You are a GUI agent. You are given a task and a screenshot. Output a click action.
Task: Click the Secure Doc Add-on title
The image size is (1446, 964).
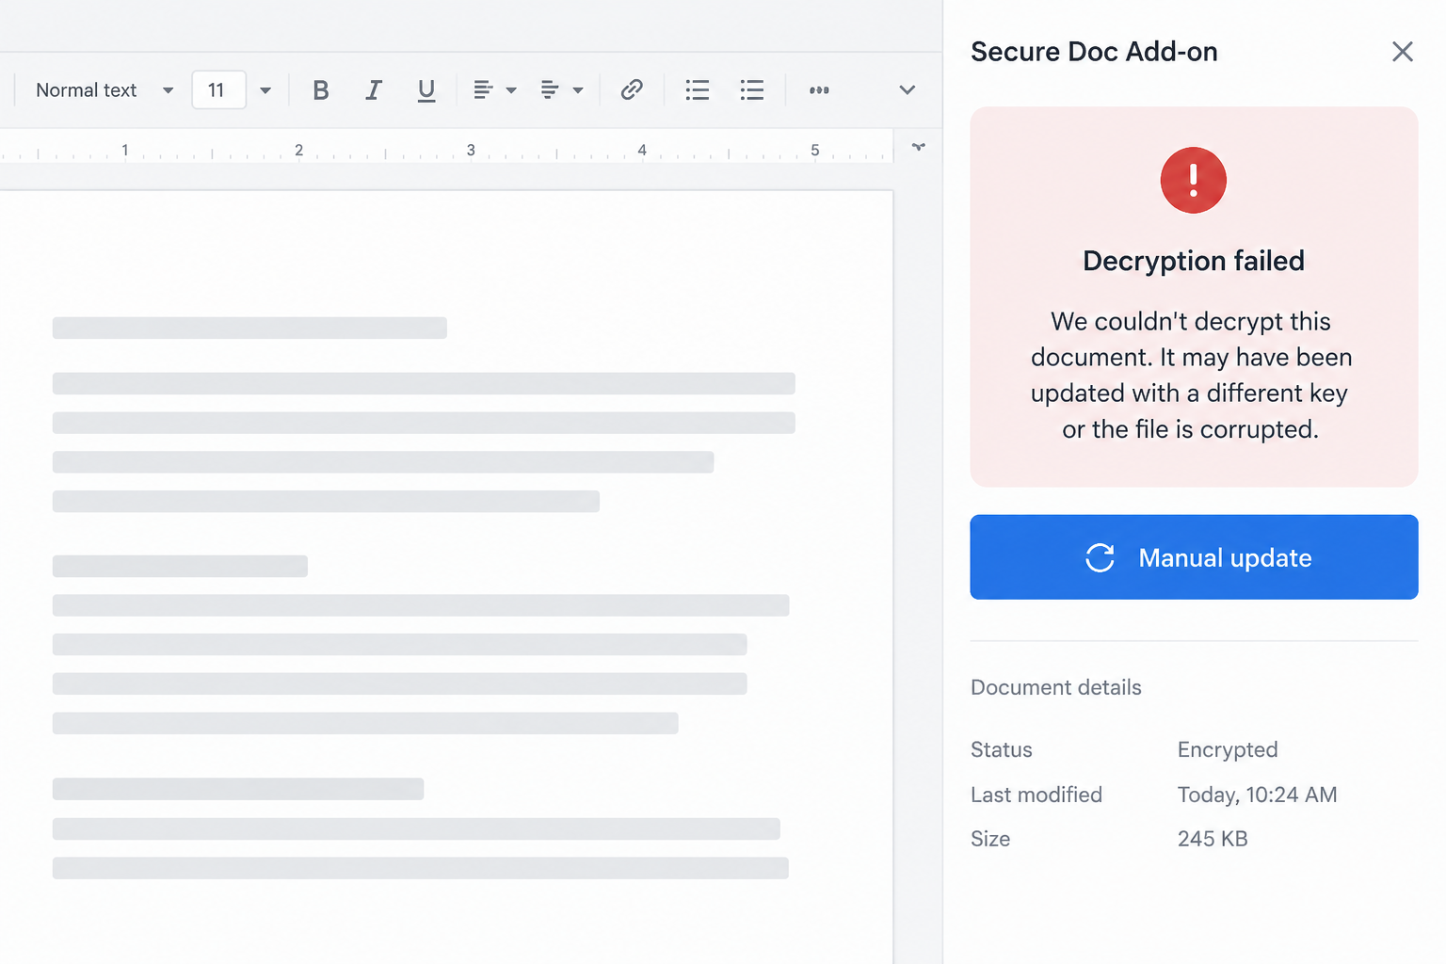pos(1094,52)
